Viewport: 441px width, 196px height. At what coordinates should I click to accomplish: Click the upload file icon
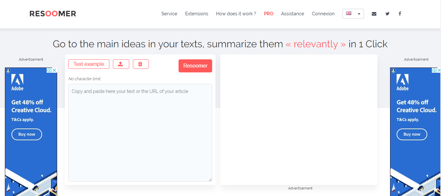[x=121, y=64]
